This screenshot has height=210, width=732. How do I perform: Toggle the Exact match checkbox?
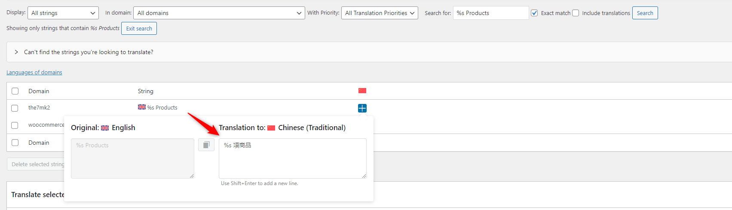pos(534,13)
